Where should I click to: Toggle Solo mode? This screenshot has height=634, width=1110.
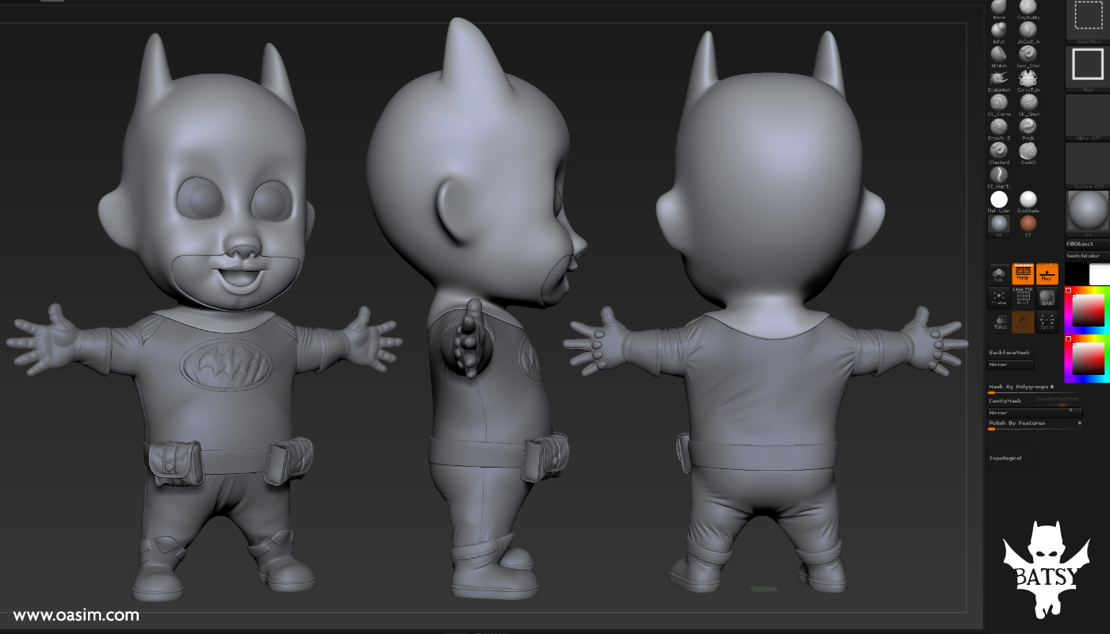(999, 274)
